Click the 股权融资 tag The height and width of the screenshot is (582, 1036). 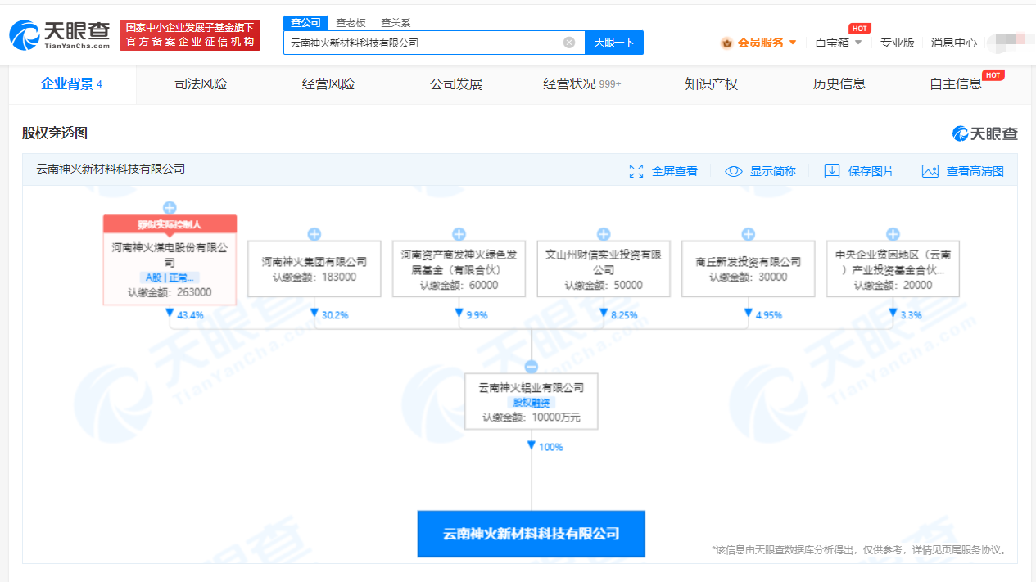pos(532,403)
